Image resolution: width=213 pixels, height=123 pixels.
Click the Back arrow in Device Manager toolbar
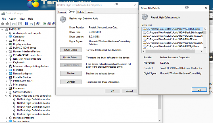pos(3,24)
